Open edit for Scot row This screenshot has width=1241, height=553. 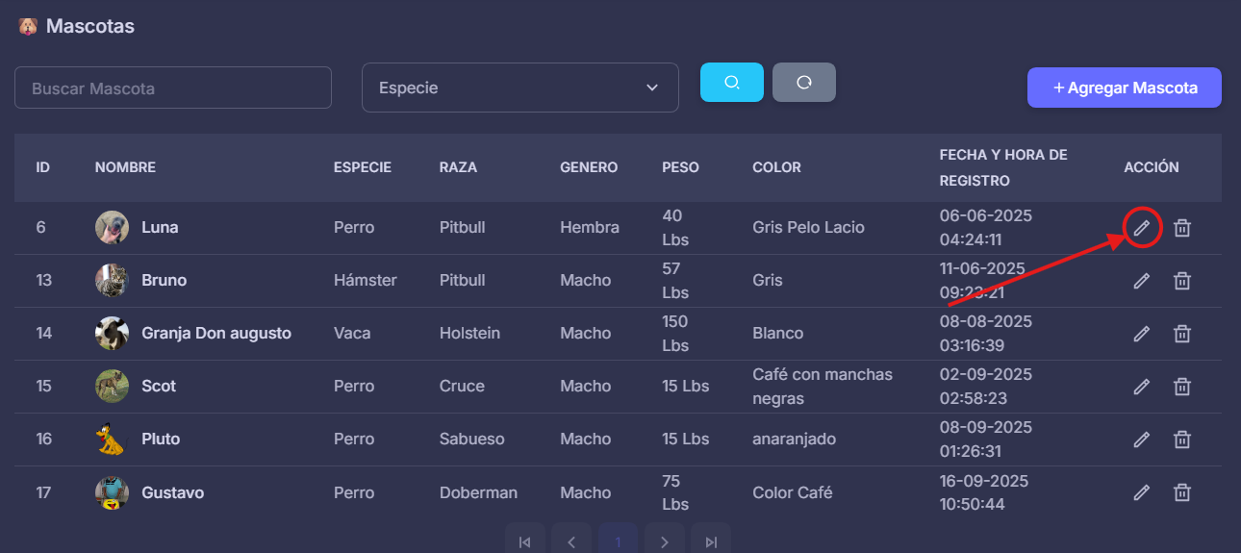pos(1141,387)
